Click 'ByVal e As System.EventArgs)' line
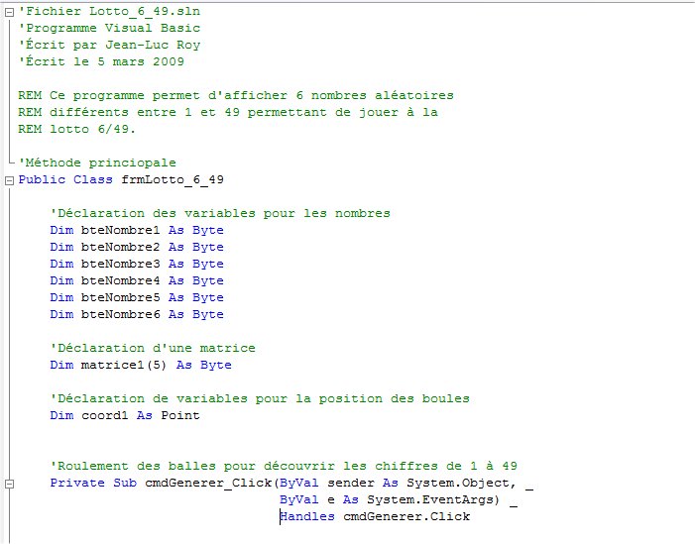Viewport: 695px width, 544px height. pos(398,499)
